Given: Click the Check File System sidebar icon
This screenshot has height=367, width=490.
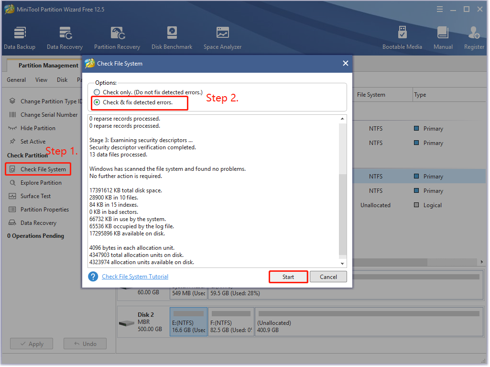Looking at the screenshot, I should click(x=12, y=169).
